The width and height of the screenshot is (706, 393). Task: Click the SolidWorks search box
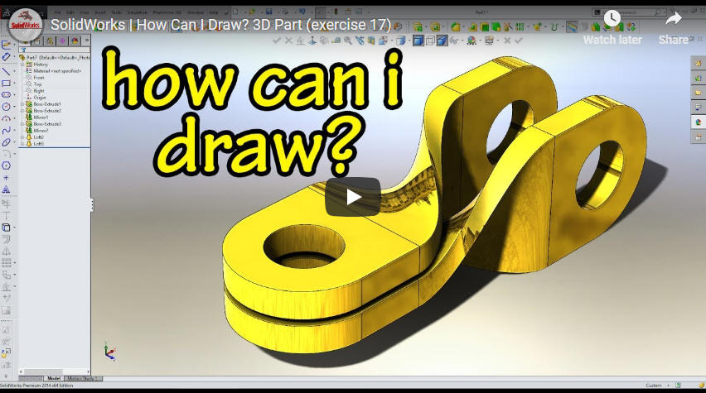point(630,12)
